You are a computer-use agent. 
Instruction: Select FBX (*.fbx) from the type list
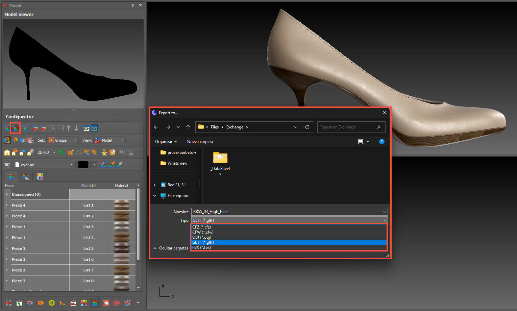202,247
